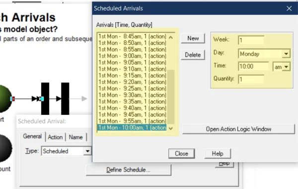The image size is (298, 189).
Task: Click the arrivals list scroll up arrow
Action: click(x=171, y=37)
